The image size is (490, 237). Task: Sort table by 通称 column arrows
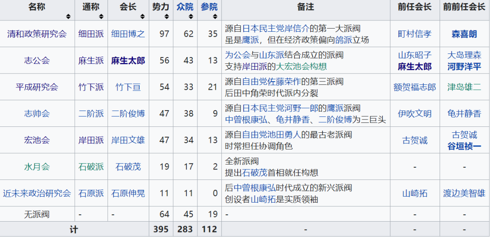pyautogui.click(x=101, y=17)
